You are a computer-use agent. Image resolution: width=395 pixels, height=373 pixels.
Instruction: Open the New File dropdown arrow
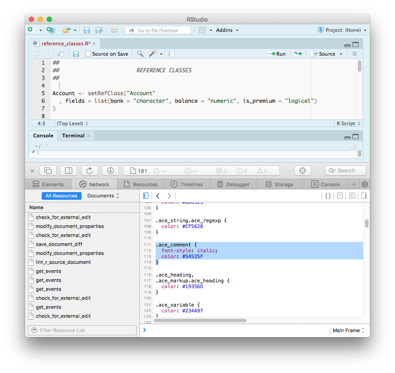[40, 31]
